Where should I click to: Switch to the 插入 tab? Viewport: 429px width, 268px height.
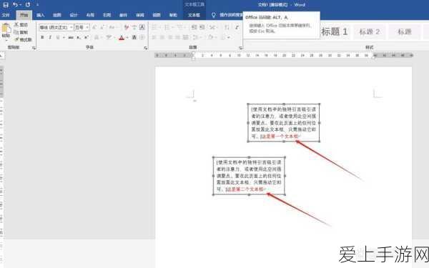pos(41,15)
